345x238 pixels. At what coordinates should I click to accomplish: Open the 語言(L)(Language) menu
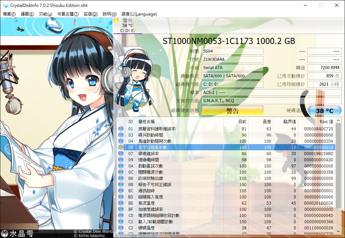[x=139, y=14]
